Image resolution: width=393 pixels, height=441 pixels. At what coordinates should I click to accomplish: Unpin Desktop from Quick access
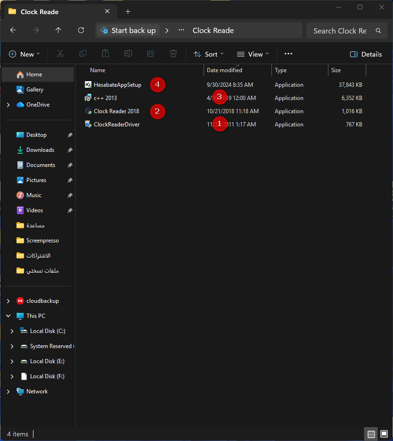70,135
